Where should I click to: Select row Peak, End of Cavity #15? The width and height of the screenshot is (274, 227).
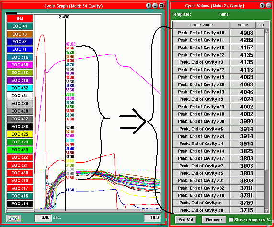click(x=218, y=33)
